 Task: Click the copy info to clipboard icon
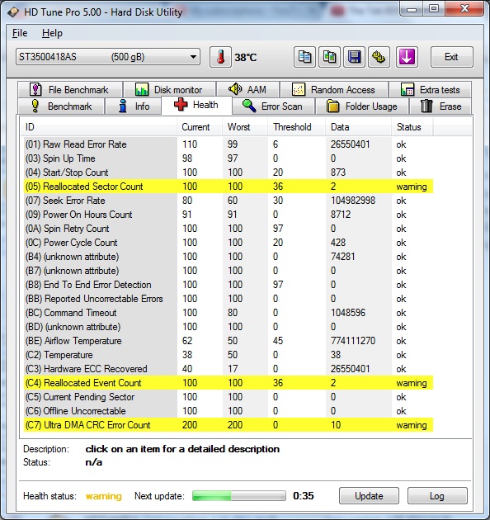[304, 57]
